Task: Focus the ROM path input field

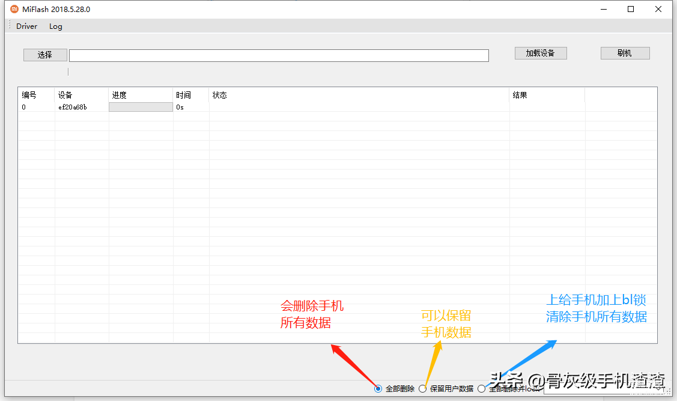Action: coord(279,55)
